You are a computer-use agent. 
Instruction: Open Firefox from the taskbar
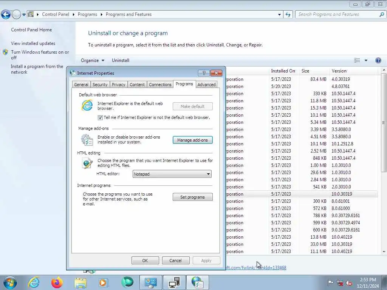(57, 282)
